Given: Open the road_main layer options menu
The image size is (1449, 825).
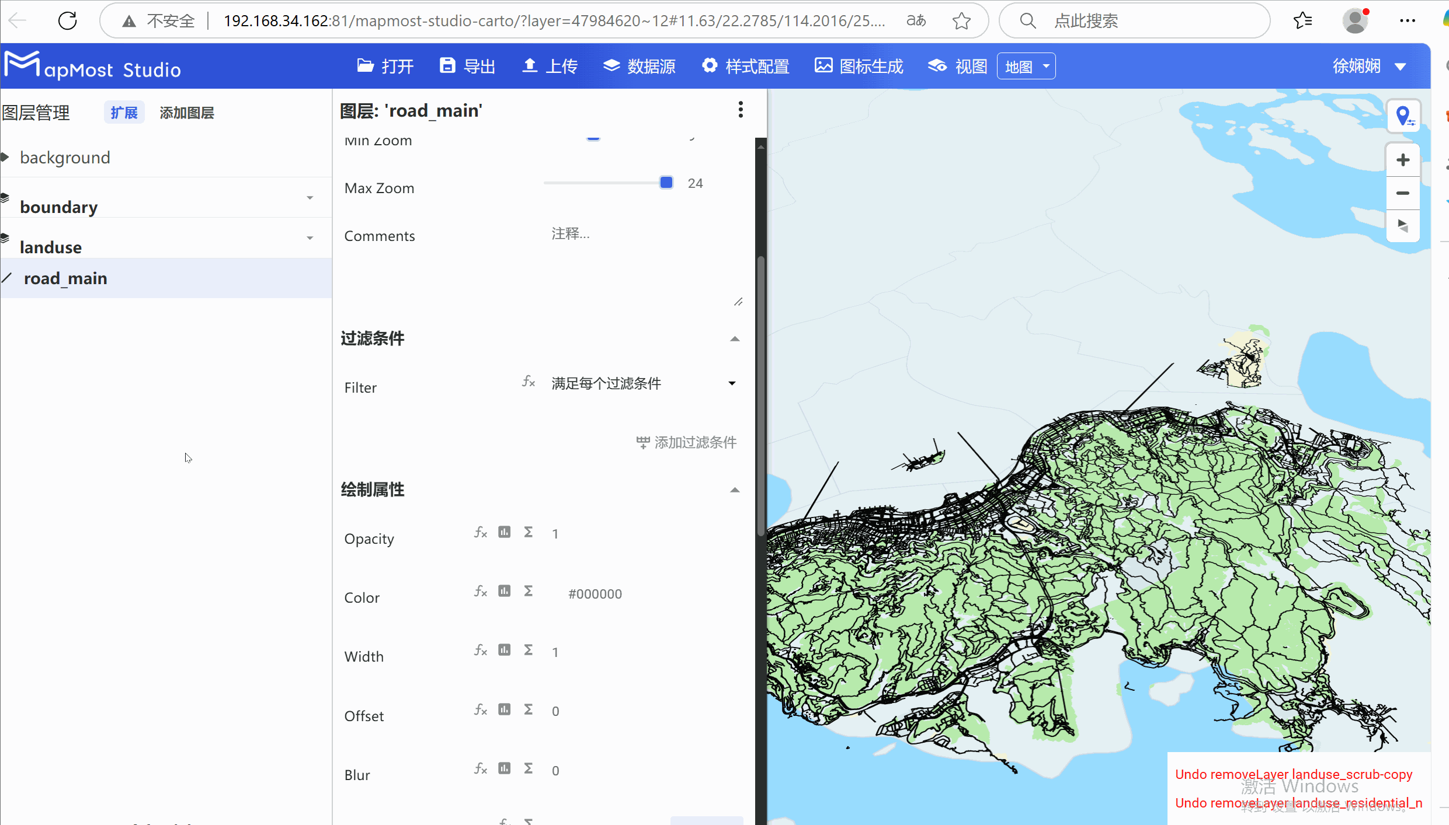Looking at the screenshot, I should pyautogui.click(x=740, y=109).
